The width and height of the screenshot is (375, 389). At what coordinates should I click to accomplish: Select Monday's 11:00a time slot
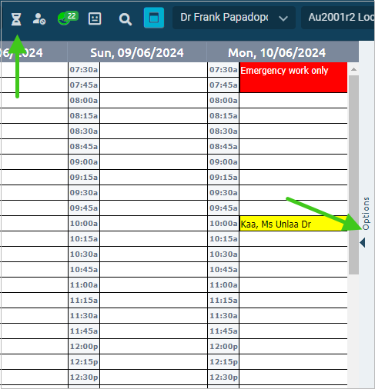coord(293,285)
